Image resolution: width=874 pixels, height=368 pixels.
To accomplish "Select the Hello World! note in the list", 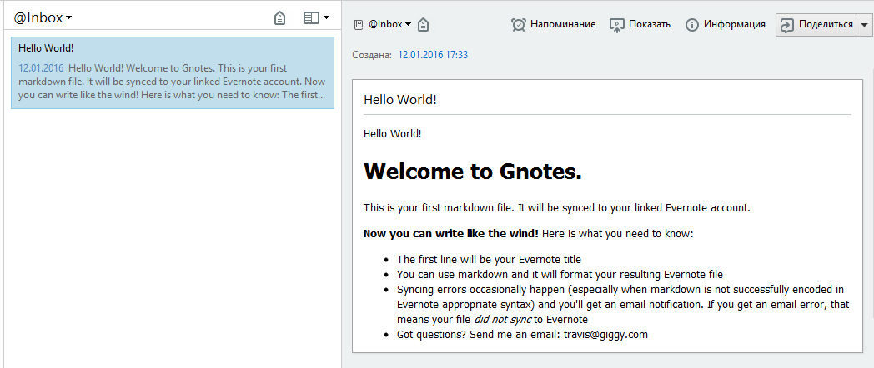I will tap(173, 73).
